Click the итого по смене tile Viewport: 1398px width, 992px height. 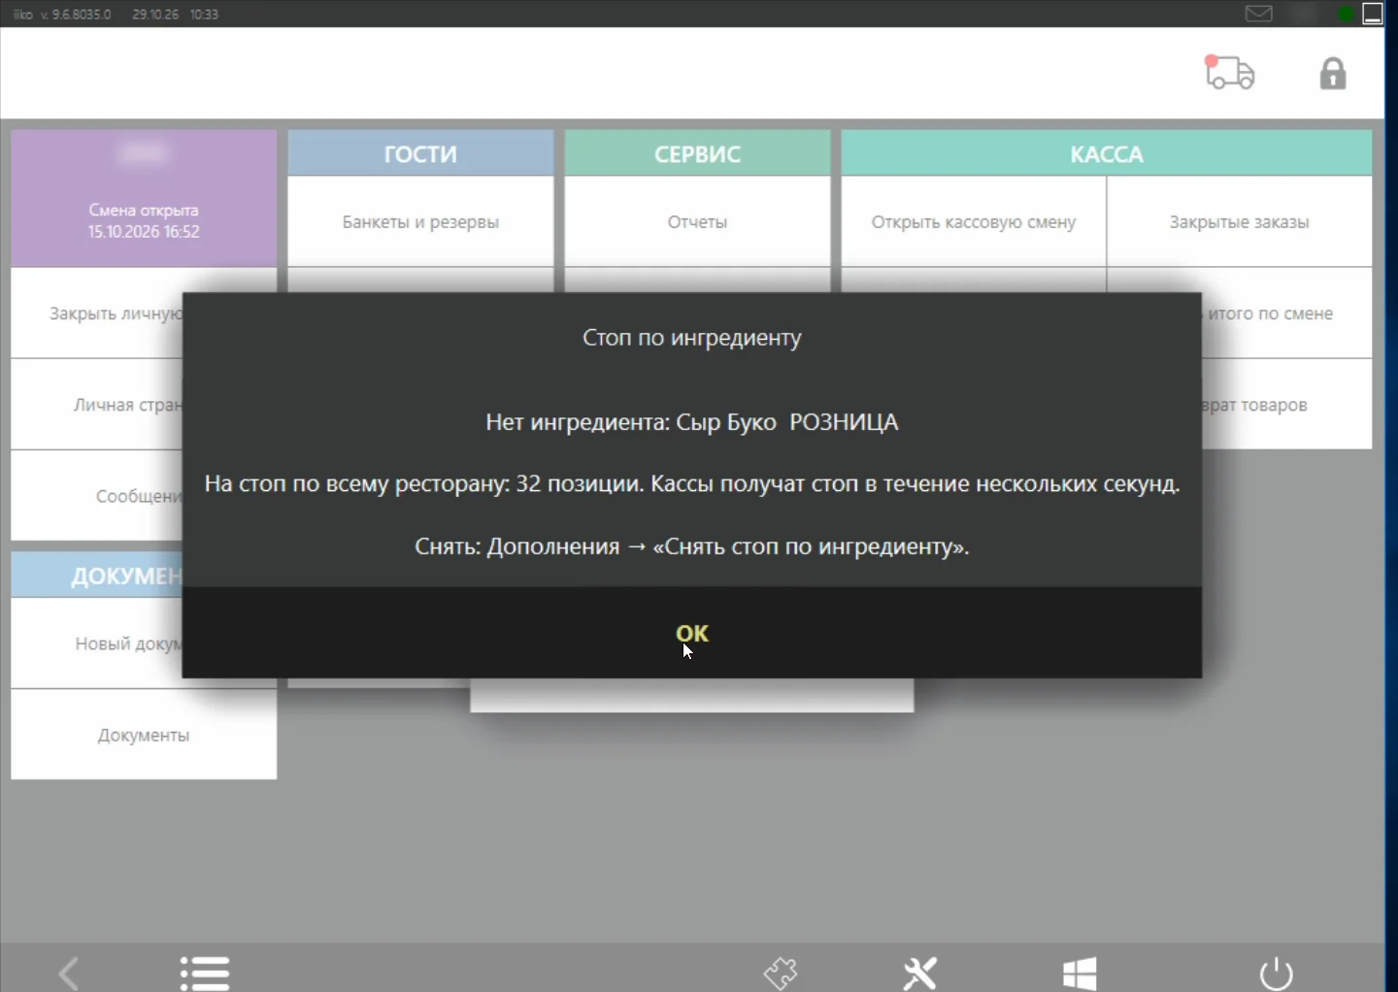click(1286, 314)
